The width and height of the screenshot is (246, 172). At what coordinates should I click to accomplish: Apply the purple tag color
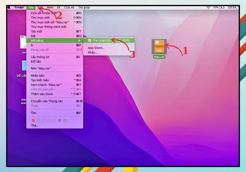[59, 120]
